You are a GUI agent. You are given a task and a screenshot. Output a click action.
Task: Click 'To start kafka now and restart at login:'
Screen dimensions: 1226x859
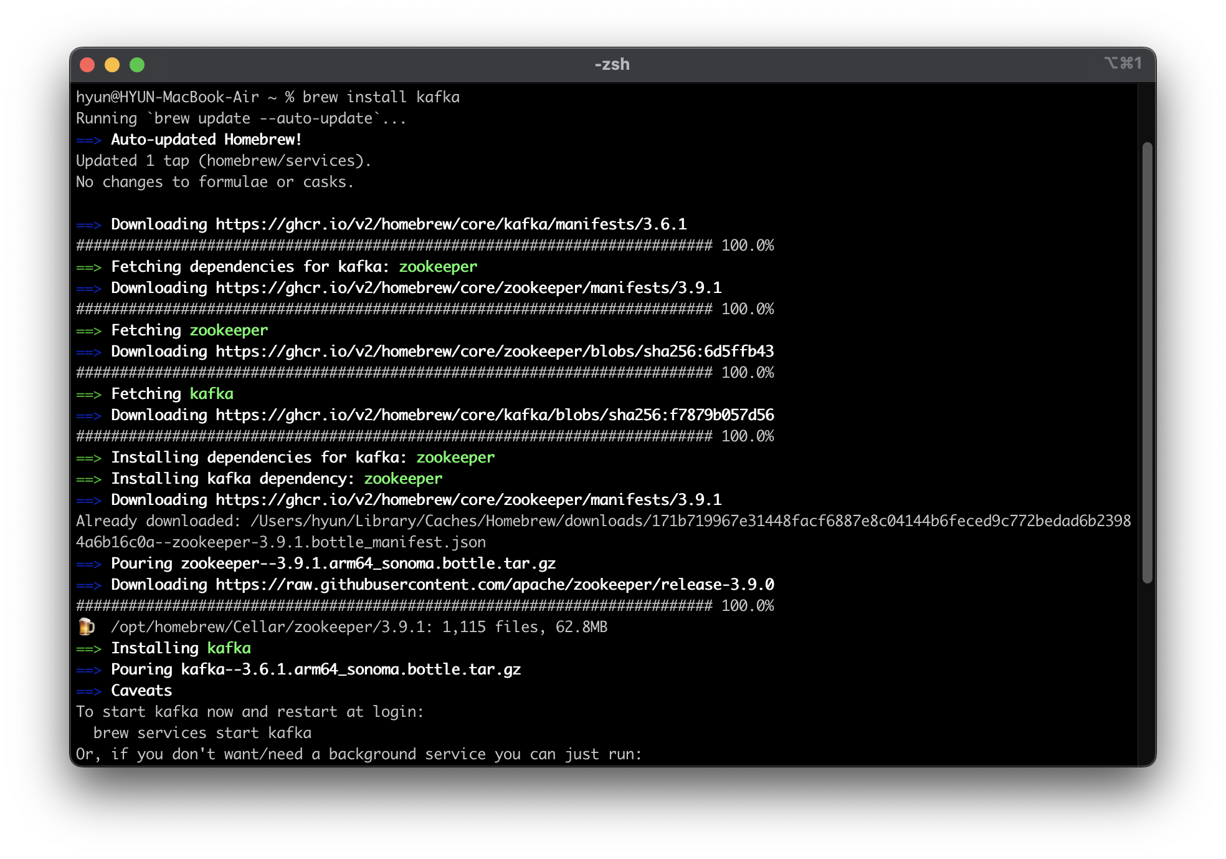[250, 712]
